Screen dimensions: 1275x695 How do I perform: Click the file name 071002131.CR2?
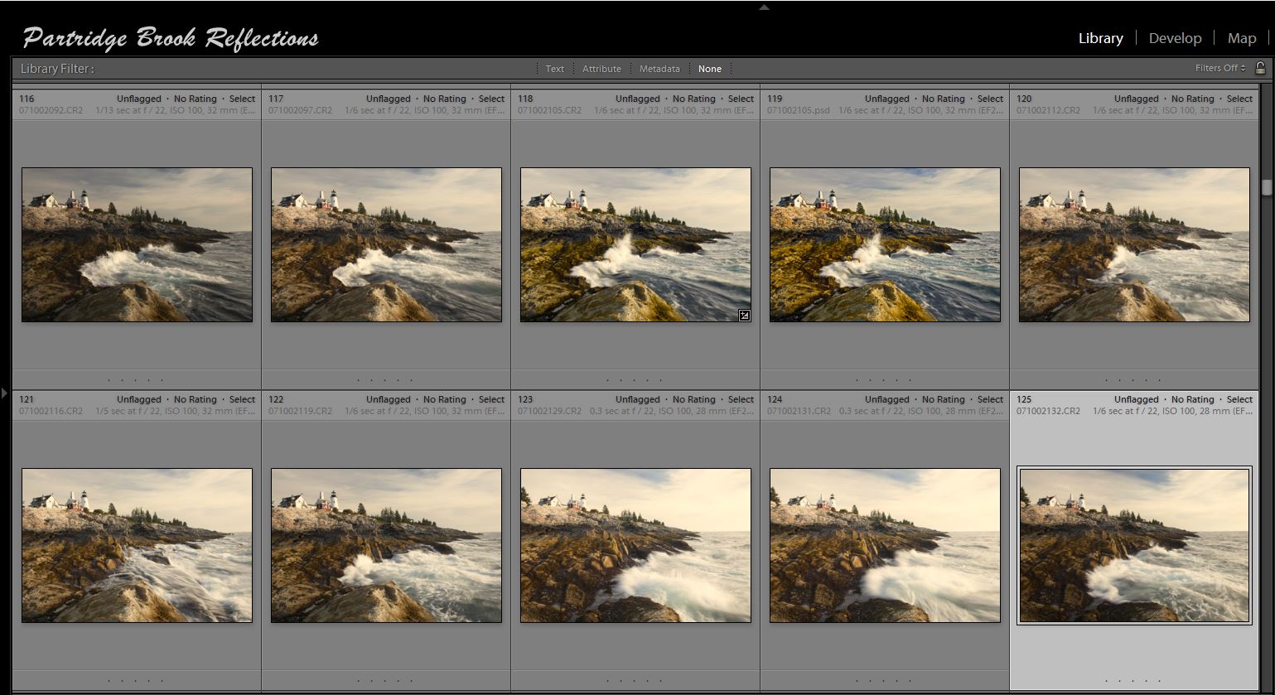[799, 411]
